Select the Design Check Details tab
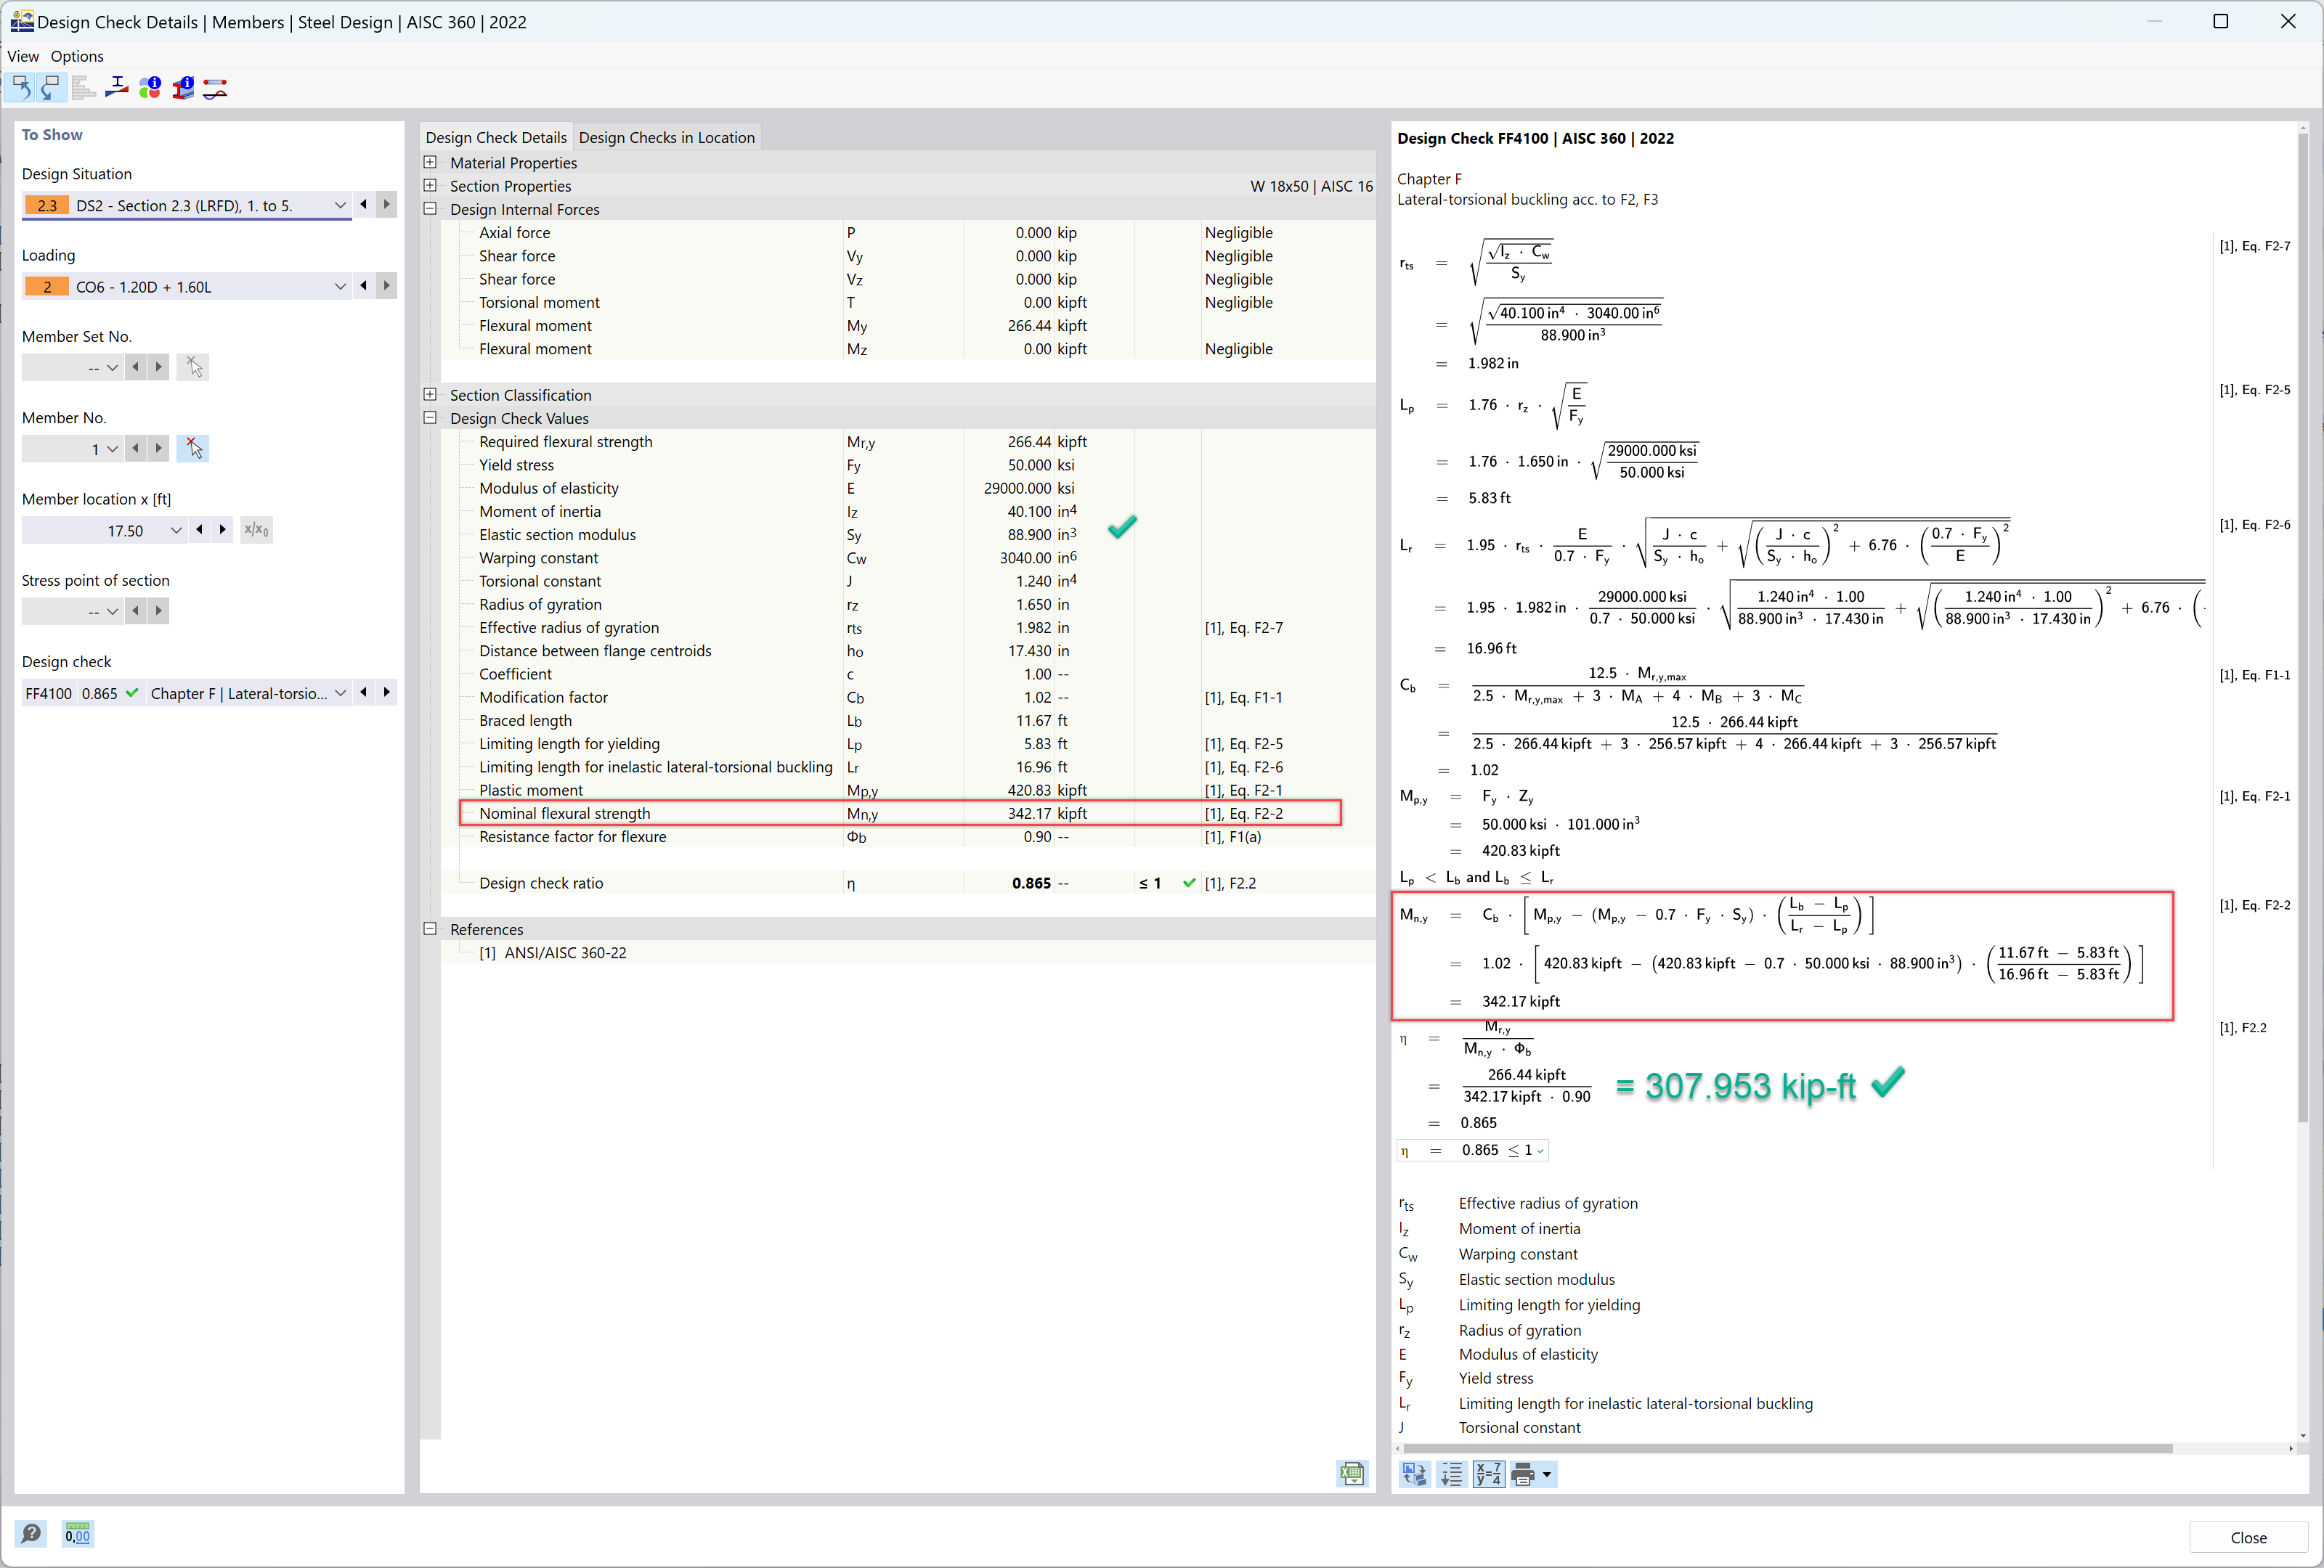2324x1568 pixels. tap(495, 136)
